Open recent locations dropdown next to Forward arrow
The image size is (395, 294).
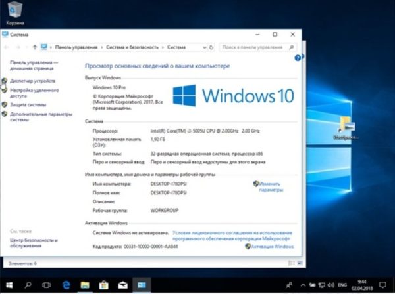(26, 47)
